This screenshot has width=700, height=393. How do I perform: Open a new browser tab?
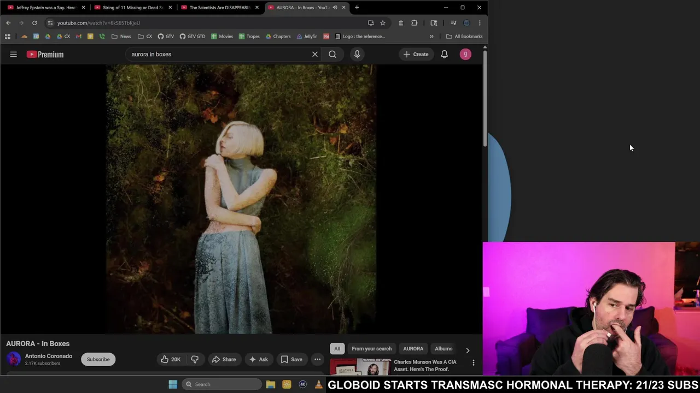point(357,8)
